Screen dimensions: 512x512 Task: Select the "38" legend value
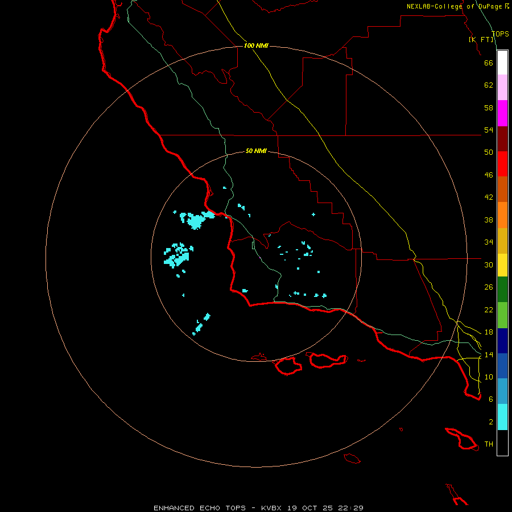[x=489, y=220]
